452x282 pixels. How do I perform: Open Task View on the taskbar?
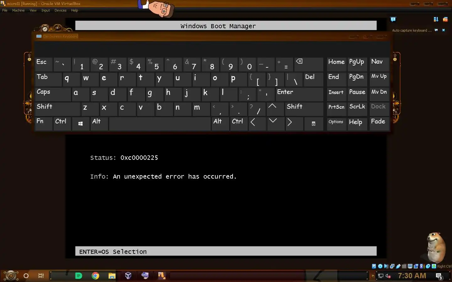(41, 276)
